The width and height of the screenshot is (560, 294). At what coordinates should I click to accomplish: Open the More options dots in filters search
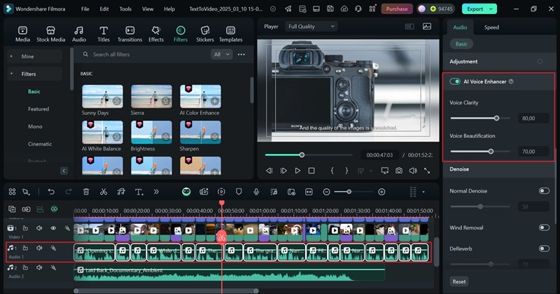point(241,55)
